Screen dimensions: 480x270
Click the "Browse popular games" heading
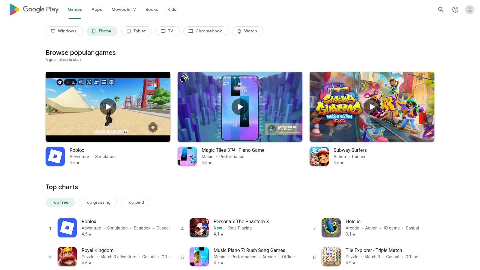click(81, 53)
